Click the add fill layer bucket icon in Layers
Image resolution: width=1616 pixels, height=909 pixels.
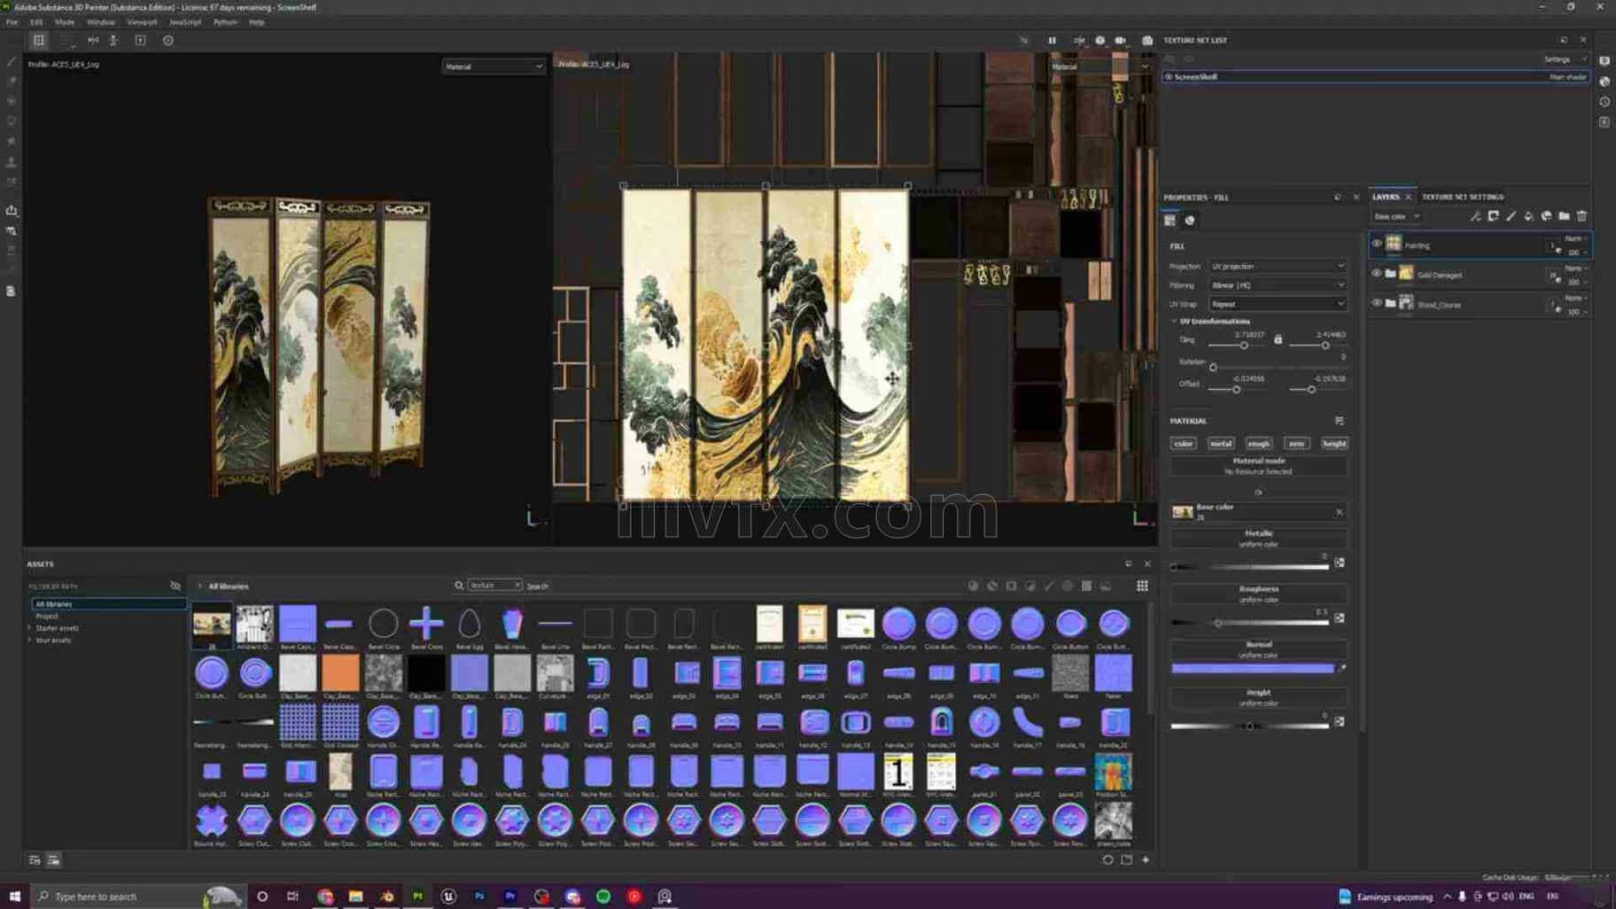pos(1529,216)
